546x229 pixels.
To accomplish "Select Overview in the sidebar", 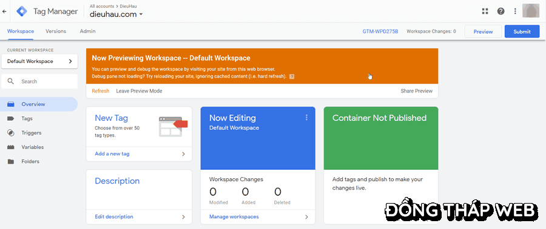I will click(x=39, y=104).
